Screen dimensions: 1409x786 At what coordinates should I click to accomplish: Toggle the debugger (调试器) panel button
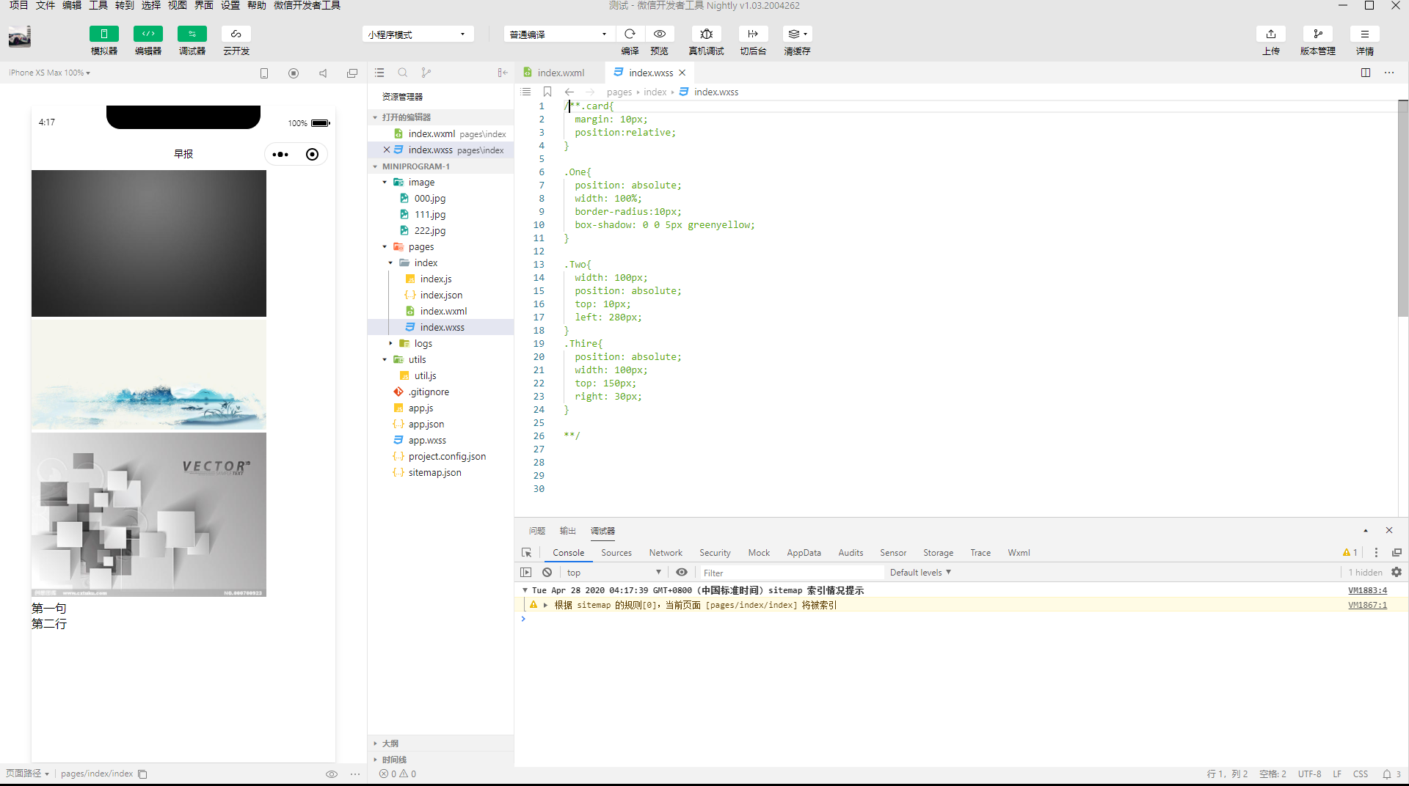(x=192, y=34)
